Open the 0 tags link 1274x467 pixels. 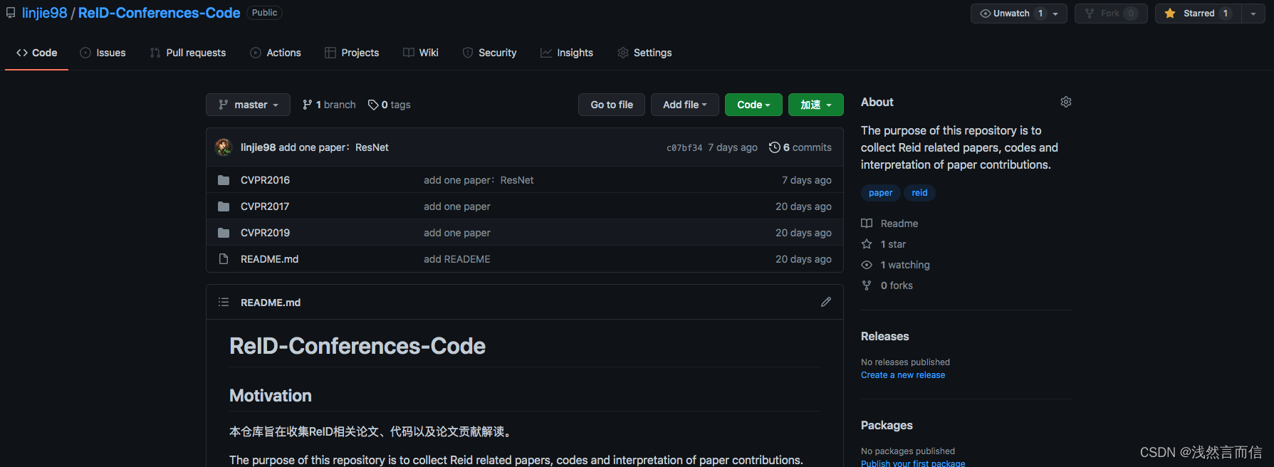389,105
